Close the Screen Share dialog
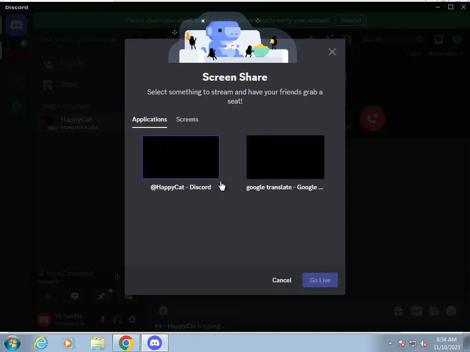The width and height of the screenshot is (470, 352). (x=332, y=52)
